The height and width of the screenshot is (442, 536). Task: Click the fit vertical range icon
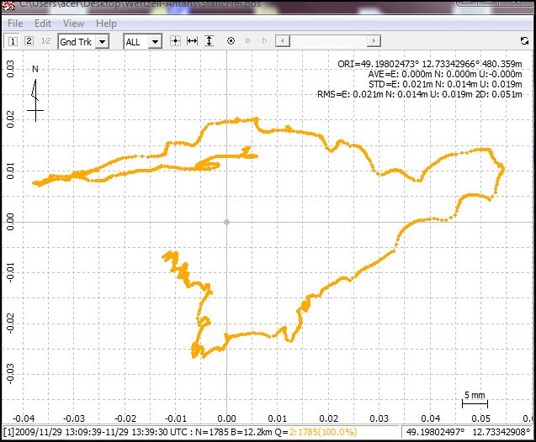(210, 40)
